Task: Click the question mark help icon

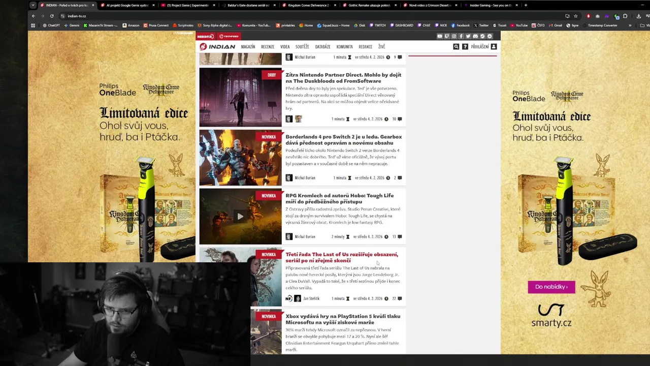Action: tap(465, 47)
